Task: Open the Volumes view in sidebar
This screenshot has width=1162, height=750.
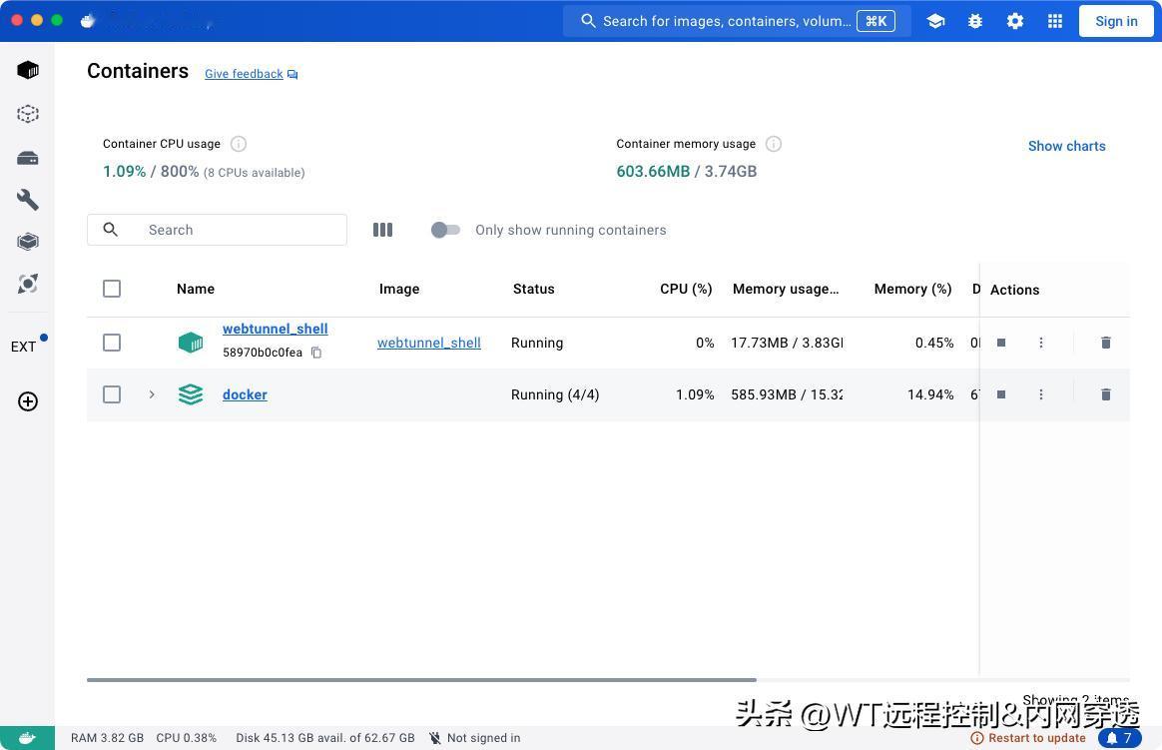Action: pos(27,158)
